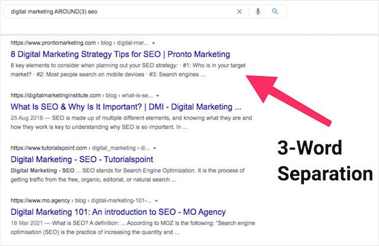This screenshot has height=246, width=379.
Task: Open 'Digital Marketing - SEO - Tutorialspoint' result
Action: pos(82,159)
